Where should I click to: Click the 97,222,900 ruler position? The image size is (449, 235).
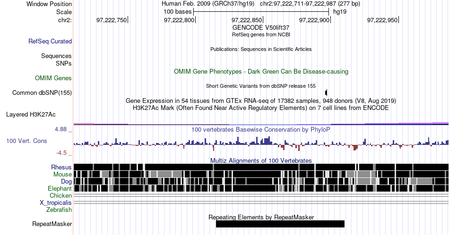click(x=315, y=20)
